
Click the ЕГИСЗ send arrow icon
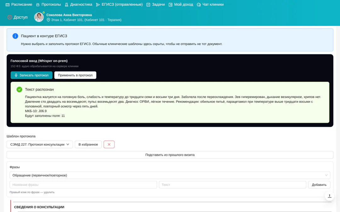tap(98, 4)
